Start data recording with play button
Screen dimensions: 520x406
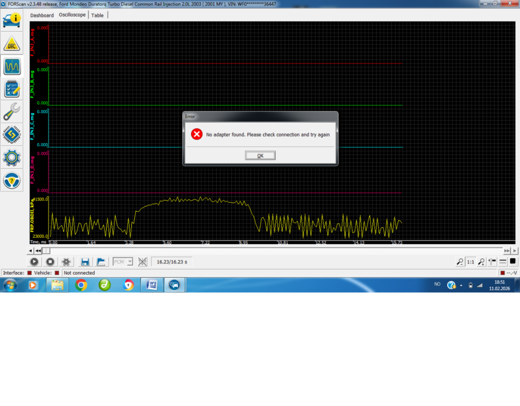coord(34,262)
